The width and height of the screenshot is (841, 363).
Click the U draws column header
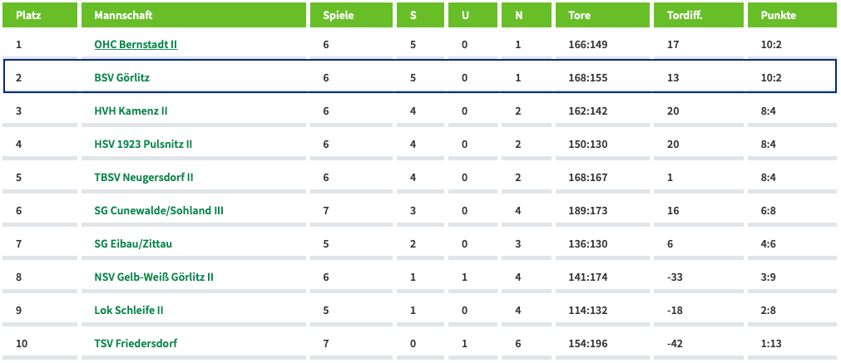click(472, 15)
